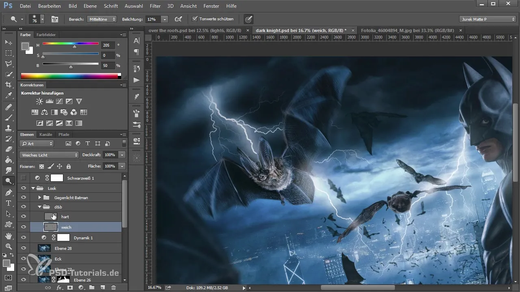Select the Path Selection tool
520x292 pixels.
coord(8,213)
